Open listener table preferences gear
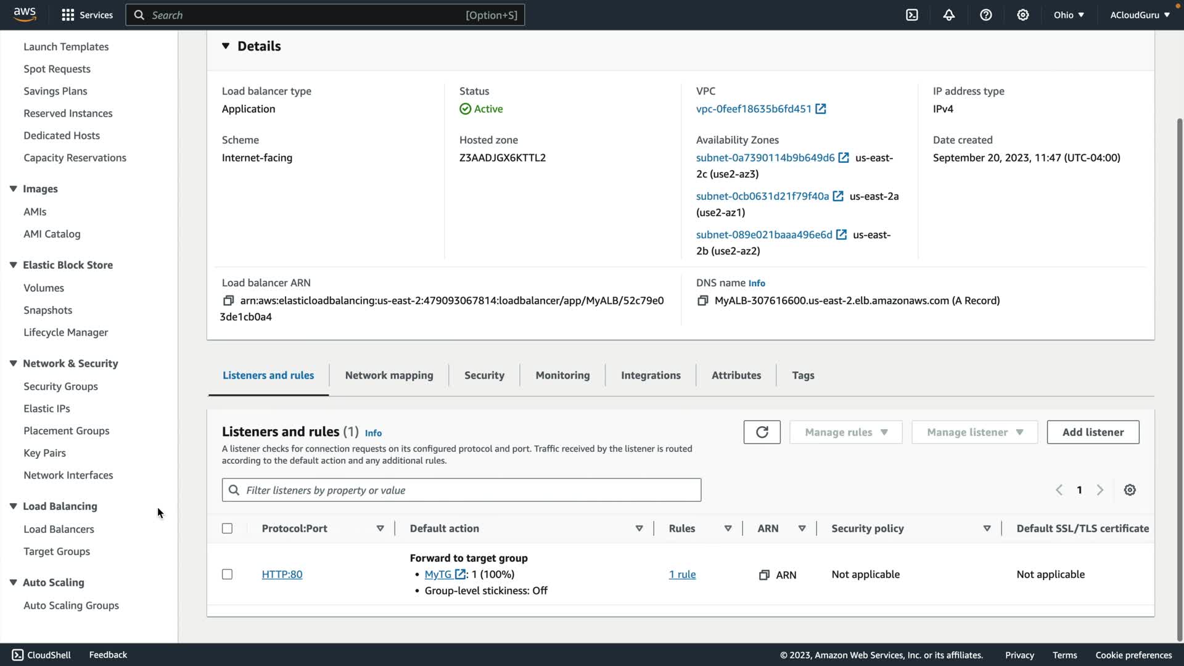 point(1129,490)
